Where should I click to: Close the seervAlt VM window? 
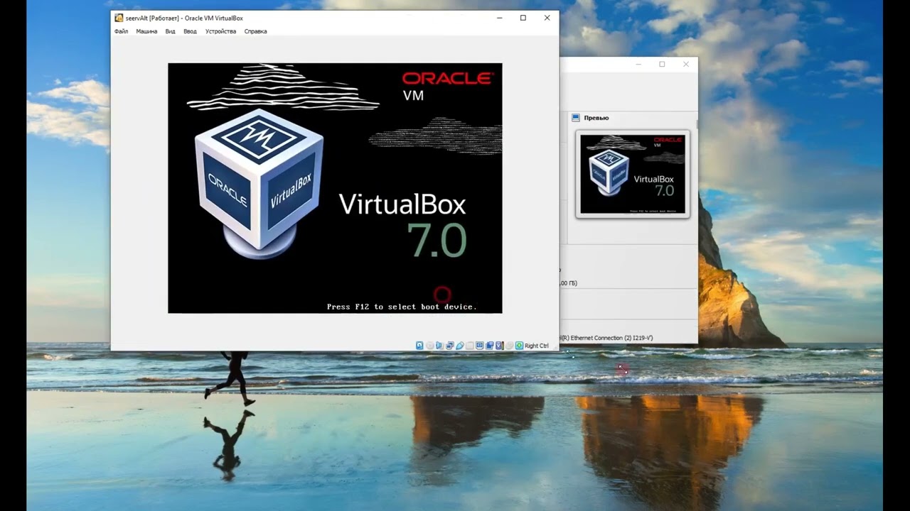pos(547,18)
